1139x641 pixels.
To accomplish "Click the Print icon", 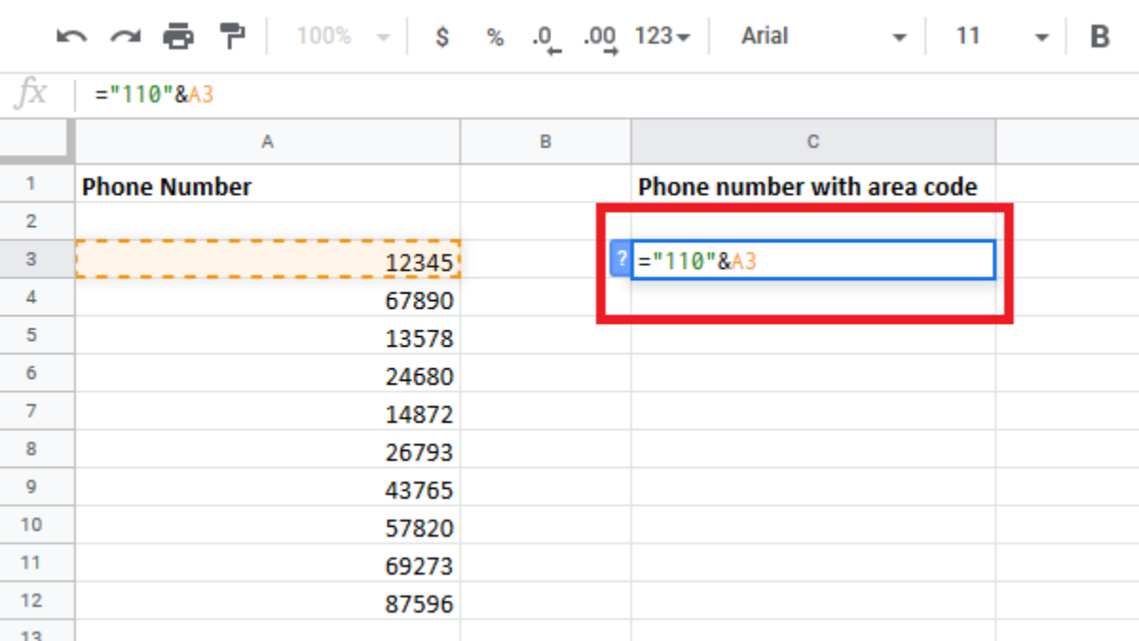I will 177,37.
